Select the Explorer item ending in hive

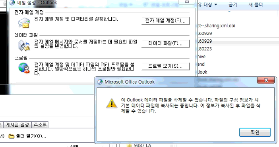(x=202, y=57)
